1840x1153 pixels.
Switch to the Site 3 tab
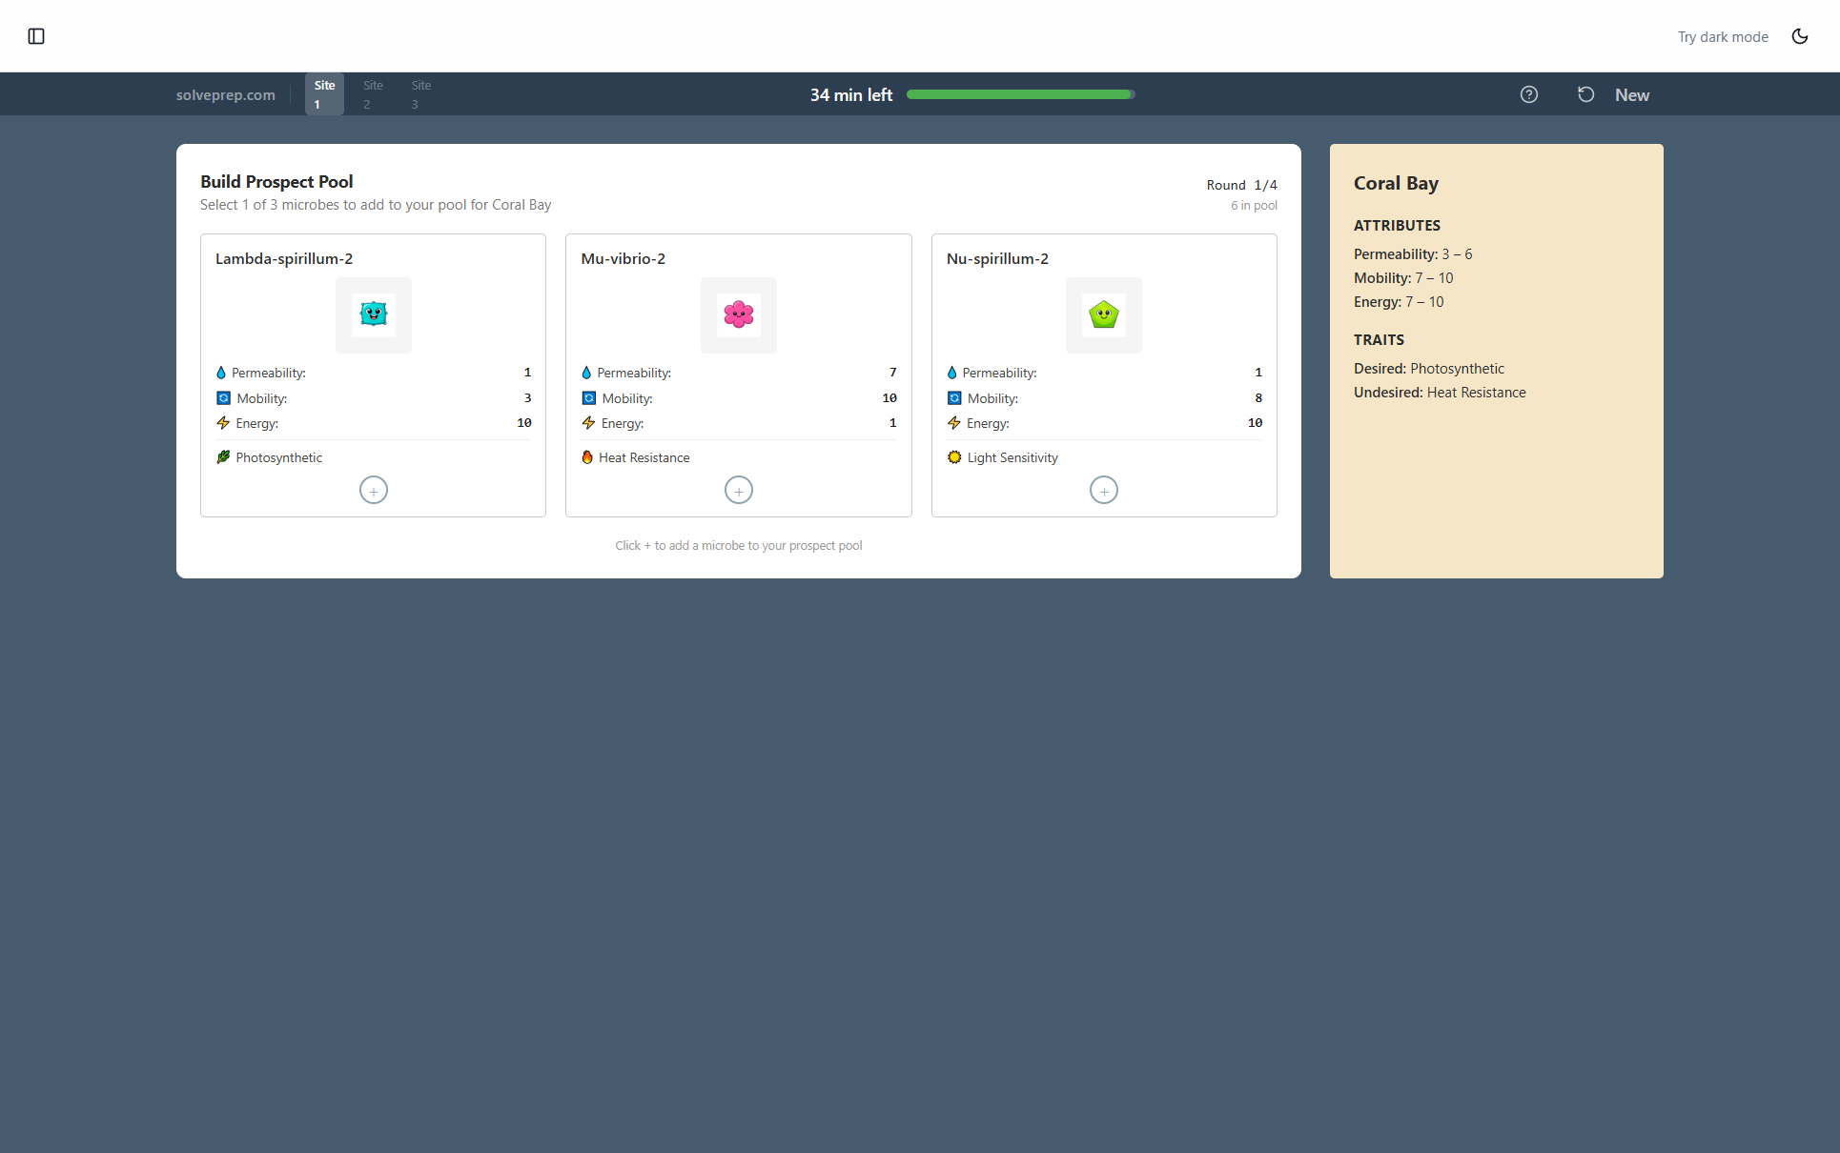[420, 93]
